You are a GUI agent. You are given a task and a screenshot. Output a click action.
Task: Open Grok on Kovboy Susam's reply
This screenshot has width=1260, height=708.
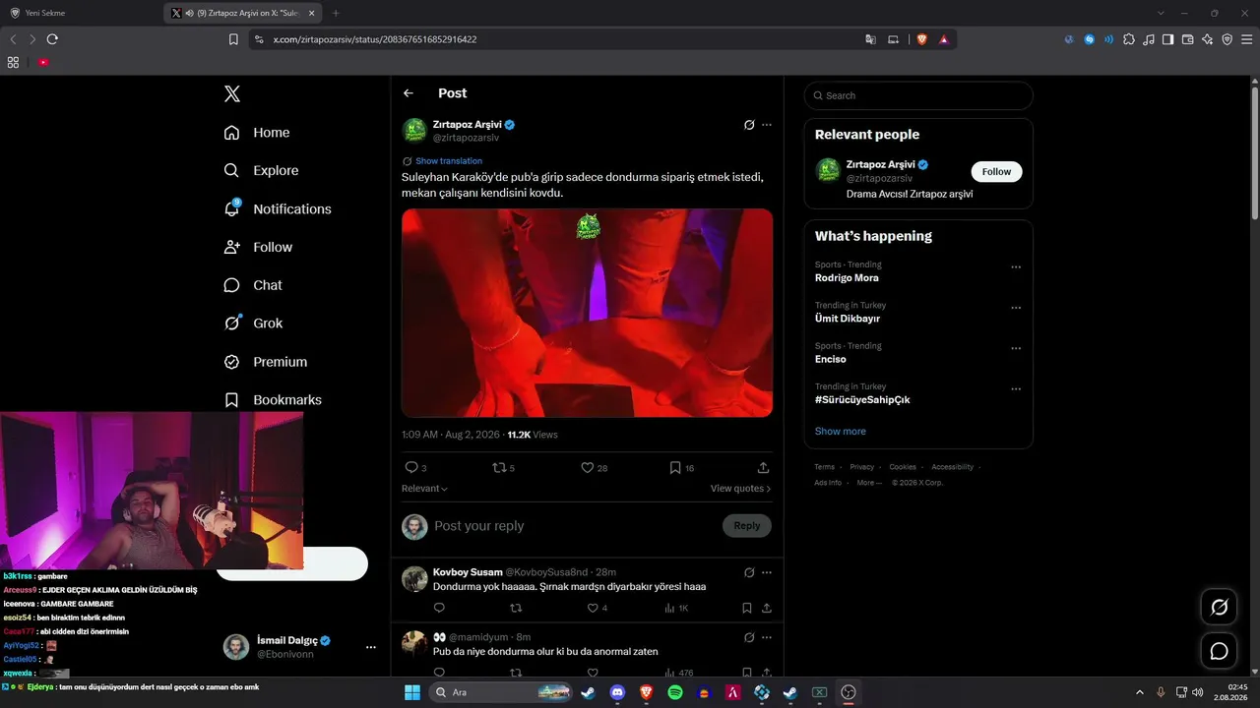click(749, 572)
